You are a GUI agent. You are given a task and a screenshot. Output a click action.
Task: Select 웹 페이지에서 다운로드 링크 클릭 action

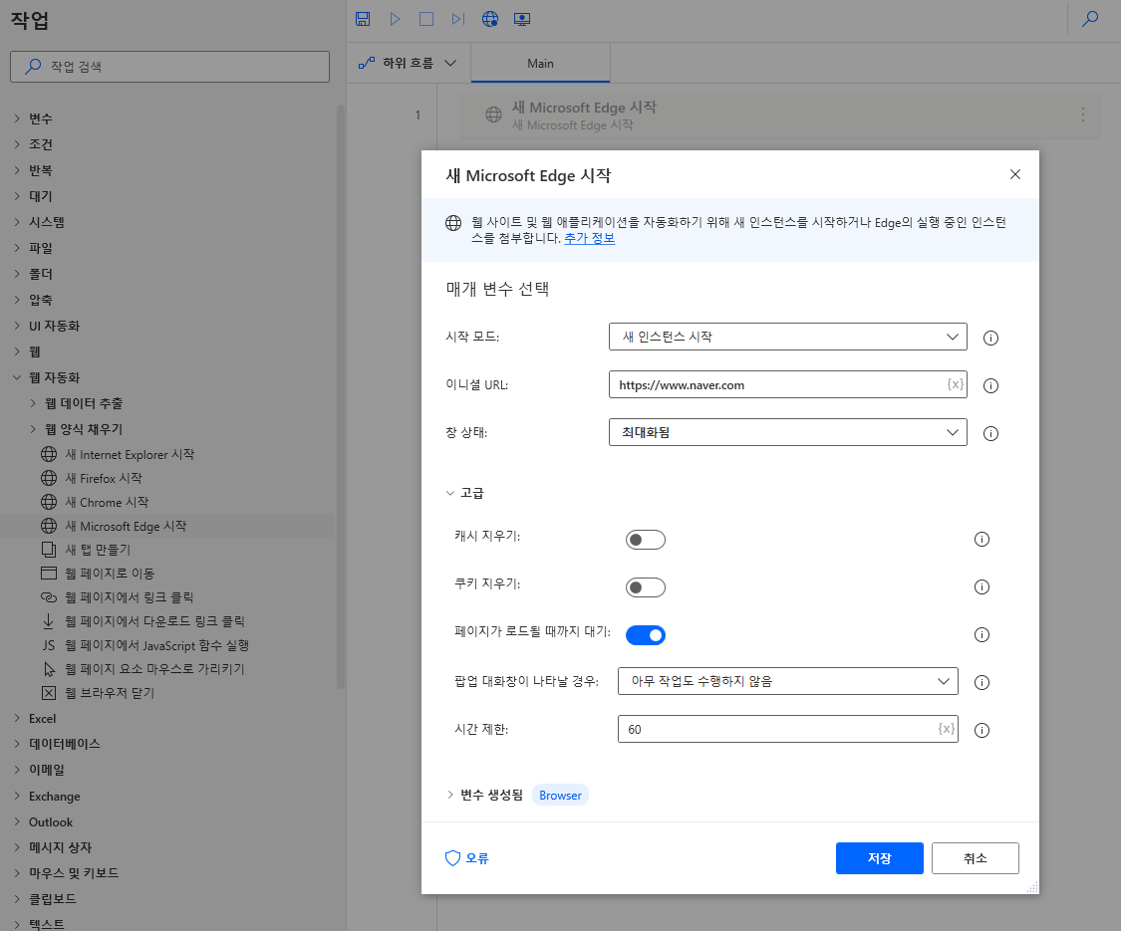(154, 621)
